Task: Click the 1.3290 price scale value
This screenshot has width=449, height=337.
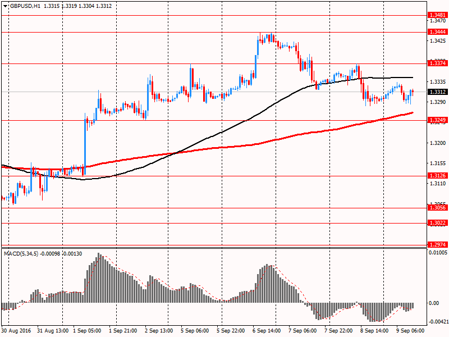Action: click(x=438, y=102)
